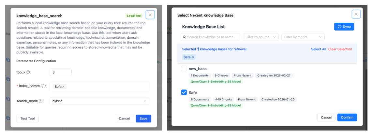
Task: Expand the Filter by model dropdown
Action: click(303, 37)
